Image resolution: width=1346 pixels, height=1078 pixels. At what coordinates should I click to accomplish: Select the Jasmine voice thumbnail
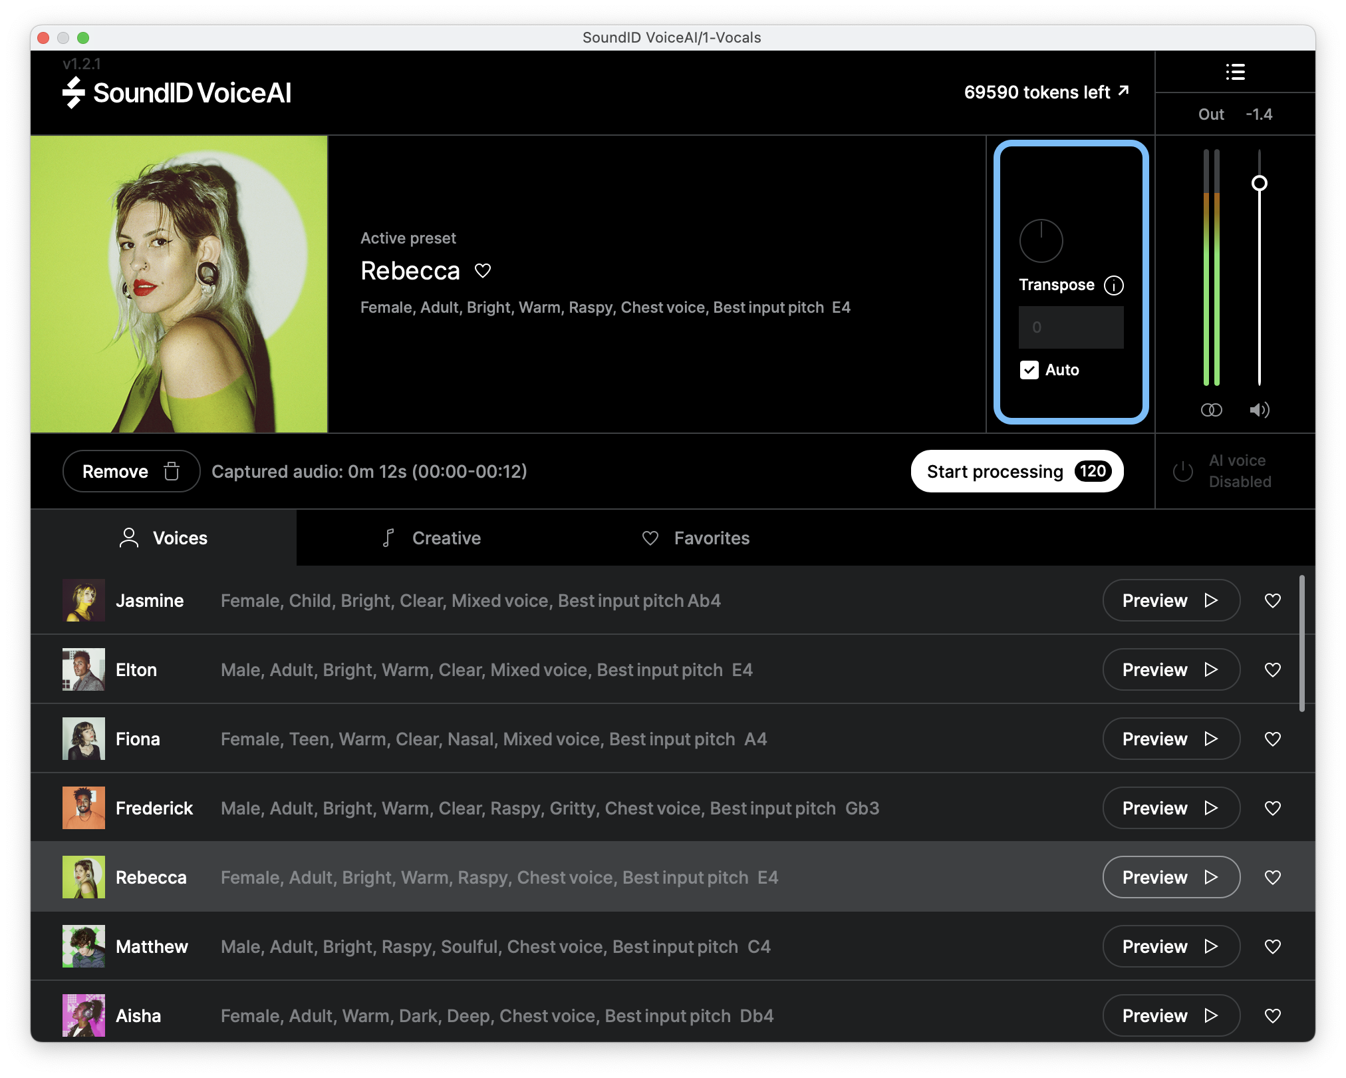point(84,600)
